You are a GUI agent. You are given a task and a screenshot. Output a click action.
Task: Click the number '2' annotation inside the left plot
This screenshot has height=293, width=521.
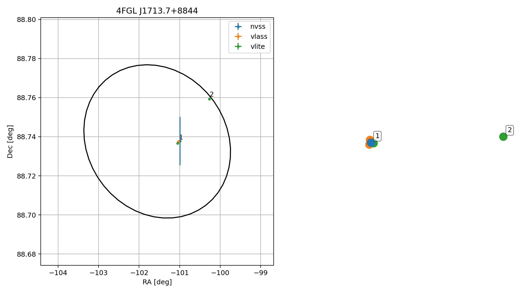(x=212, y=94)
